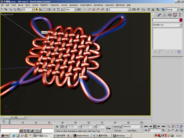Open the reference coordinate View dropdown
184x138 pixels.
pyautogui.click(x=71, y=9)
